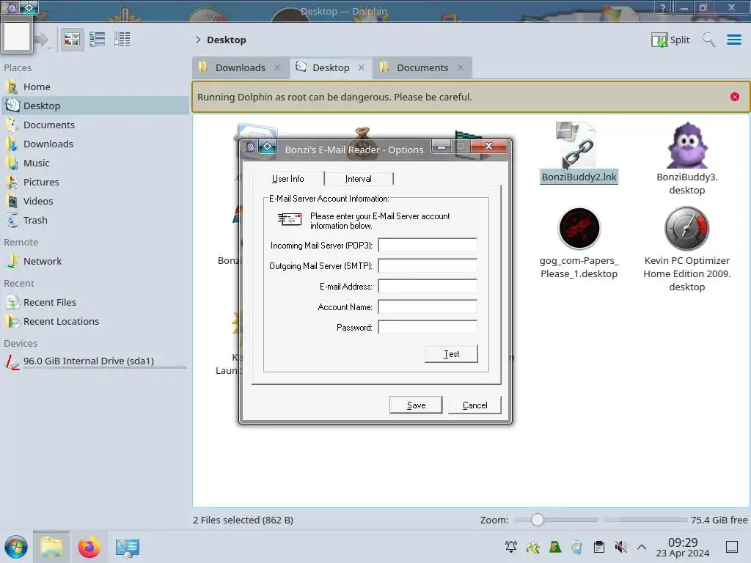Viewport: 751px width, 563px height.
Task: Switch to Details view mode in Dolphin toolbar
Action: click(122, 40)
